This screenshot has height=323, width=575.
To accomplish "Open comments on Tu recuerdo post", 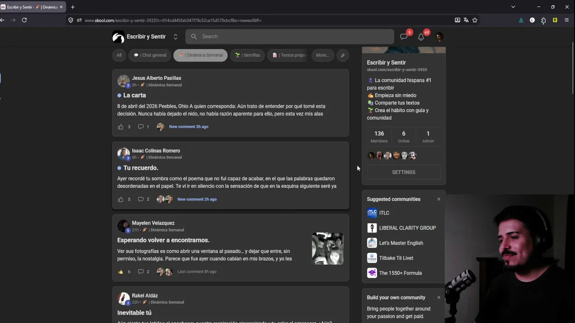I will coord(141,199).
